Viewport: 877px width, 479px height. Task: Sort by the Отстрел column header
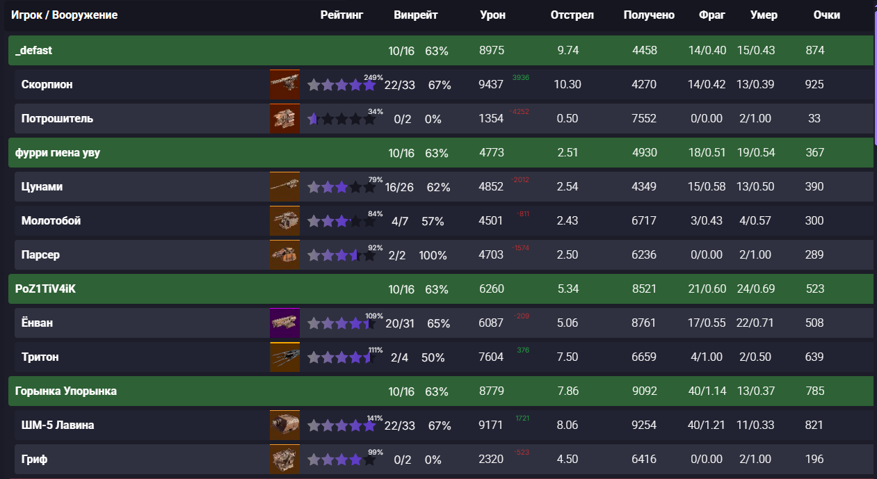tap(572, 15)
